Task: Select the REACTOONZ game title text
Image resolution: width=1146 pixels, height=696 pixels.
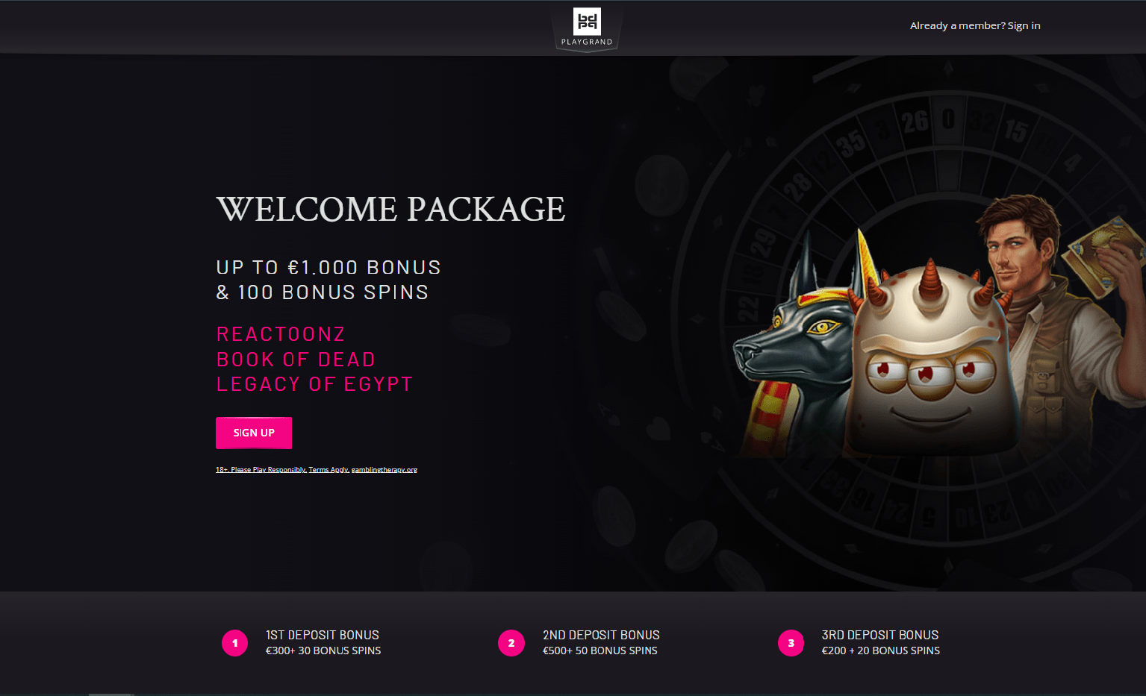Action: click(x=281, y=334)
